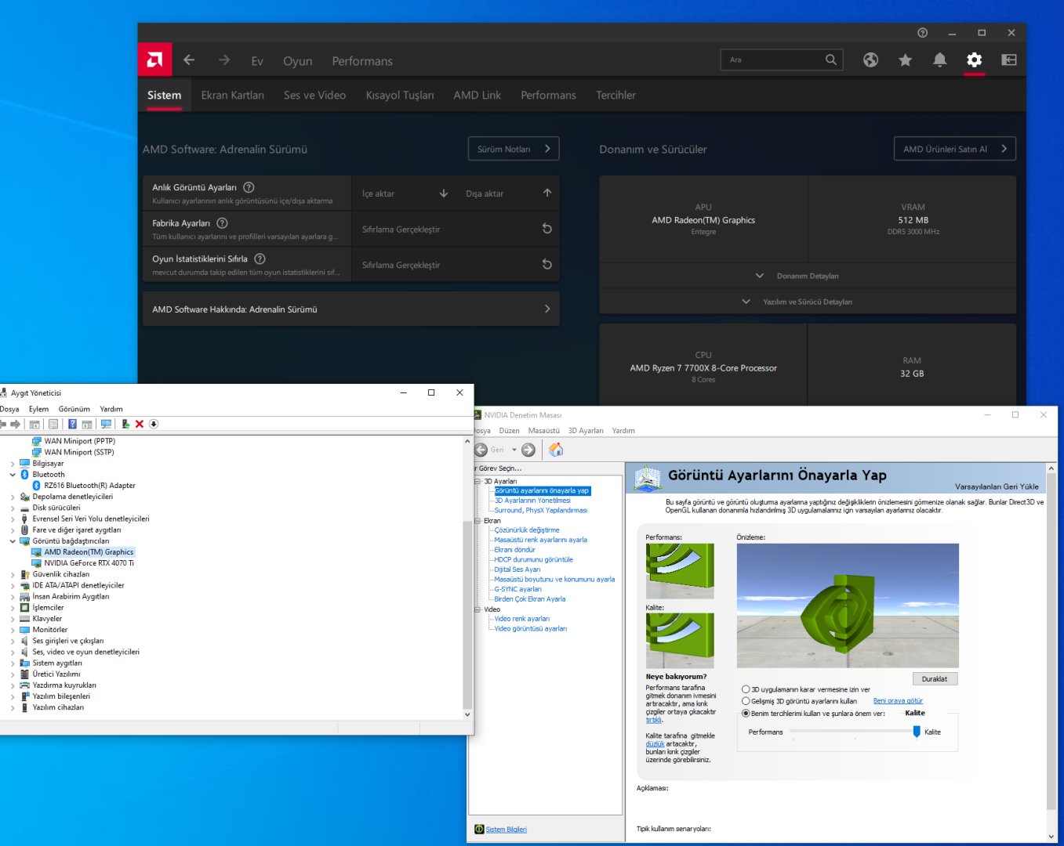Show help for Fabrika Ayarları
This screenshot has width=1064, height=846.
pos(222,223)
